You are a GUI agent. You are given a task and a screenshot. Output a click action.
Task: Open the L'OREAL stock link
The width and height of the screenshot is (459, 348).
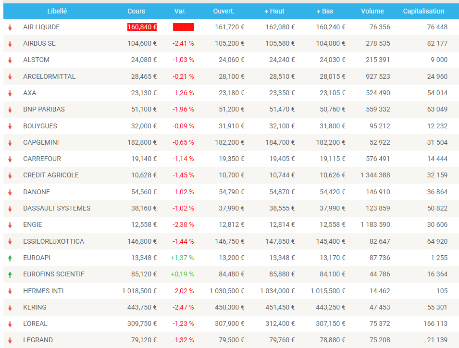click(35, 323)
